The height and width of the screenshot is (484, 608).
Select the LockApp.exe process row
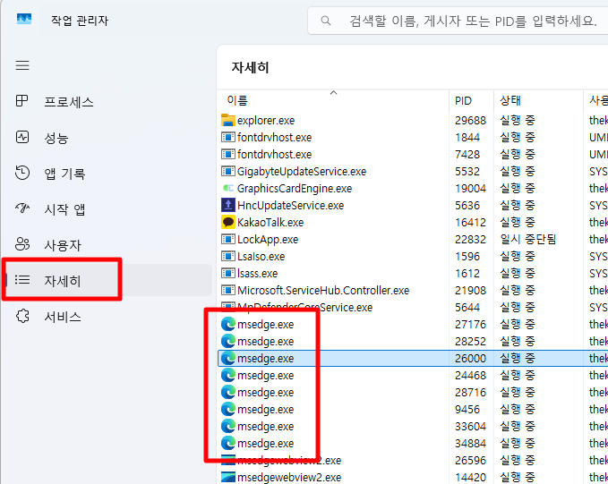point(413,239)
